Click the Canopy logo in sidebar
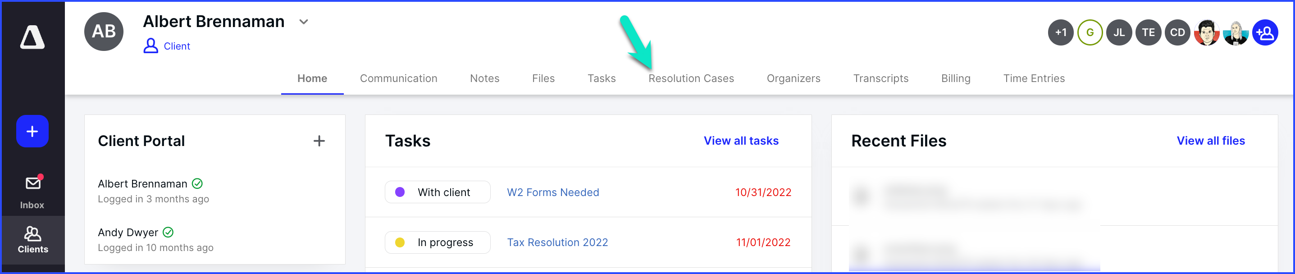This screenshot has height=274, width=1295. tap(32, 37)
